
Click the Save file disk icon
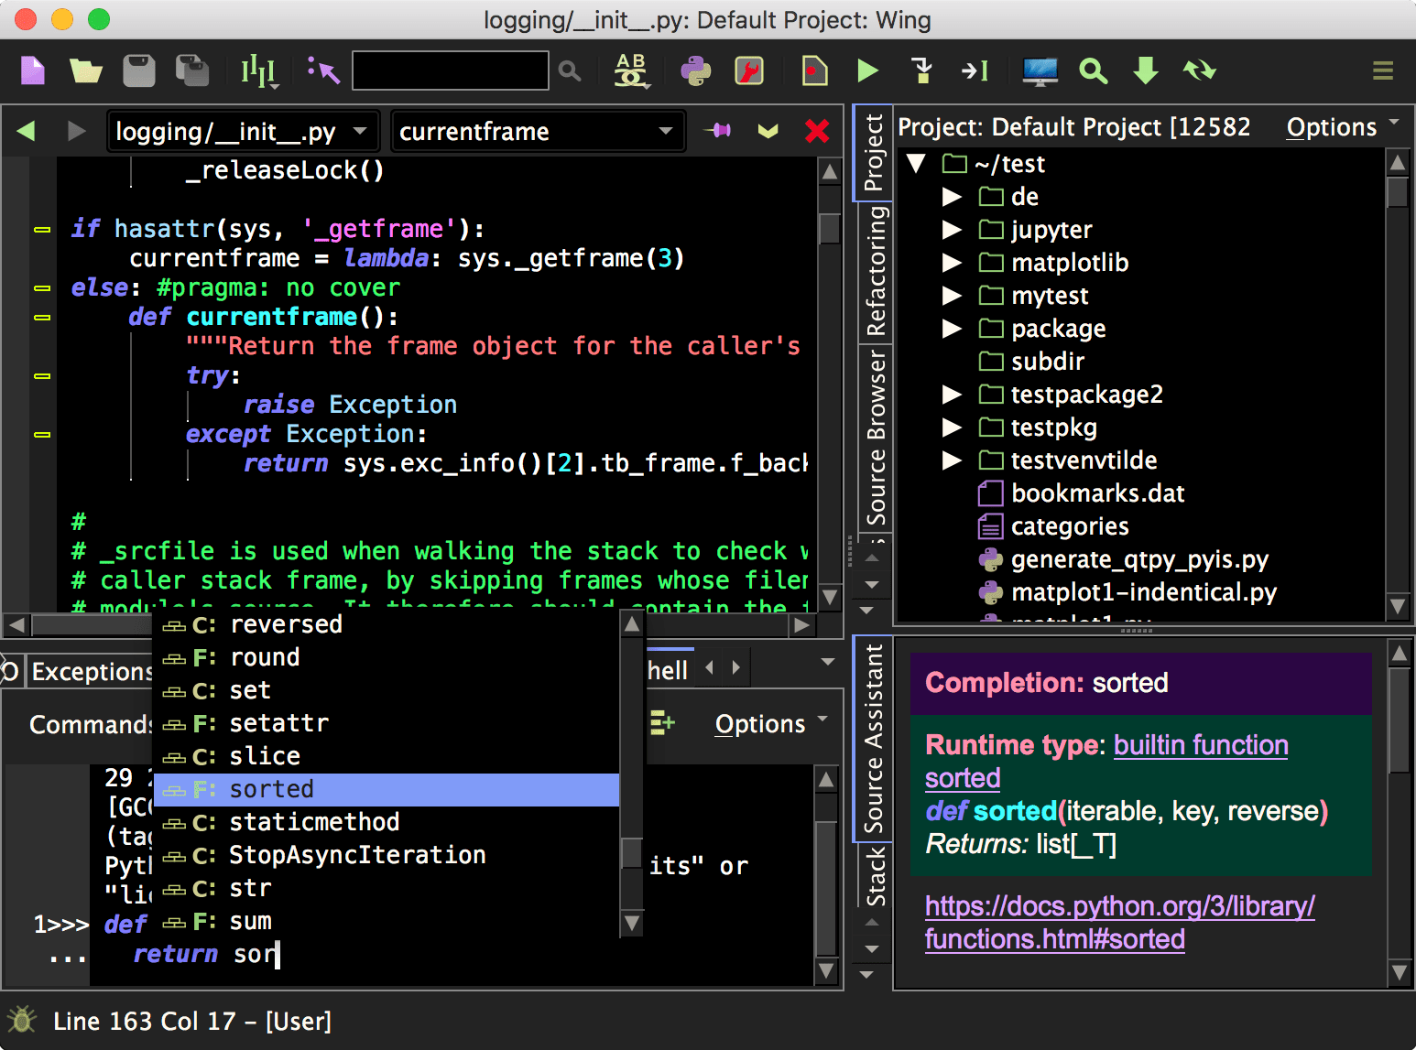(x=138, y=70)
